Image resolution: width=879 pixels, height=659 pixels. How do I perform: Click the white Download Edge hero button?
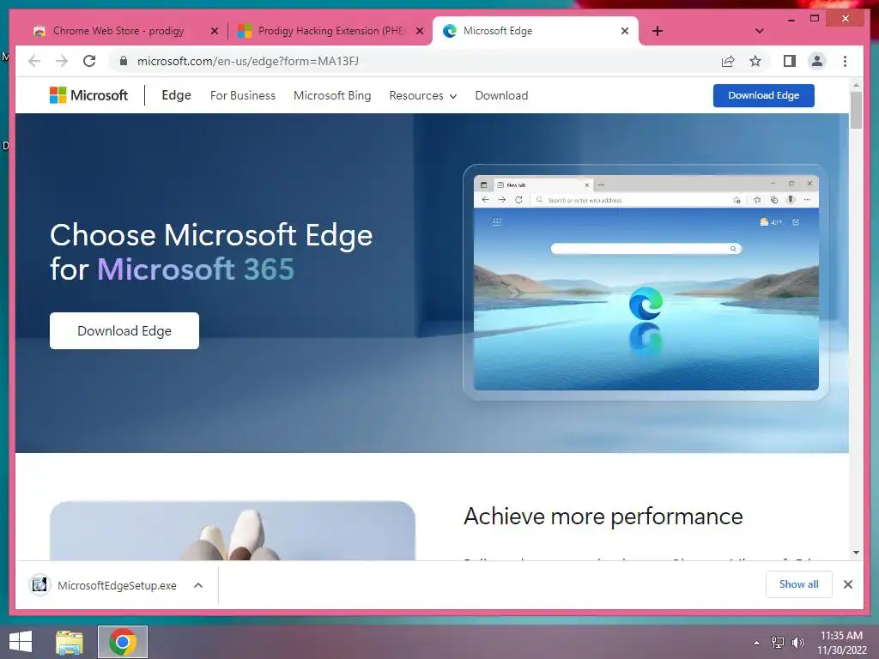[124, 330]
